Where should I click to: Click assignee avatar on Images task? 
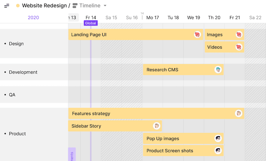point(239,34)
